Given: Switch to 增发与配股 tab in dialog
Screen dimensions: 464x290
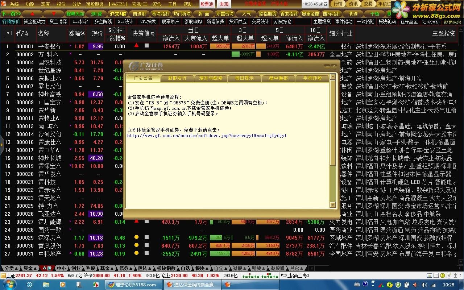Looking at the screenshot, I should click(x=211, y=78).
